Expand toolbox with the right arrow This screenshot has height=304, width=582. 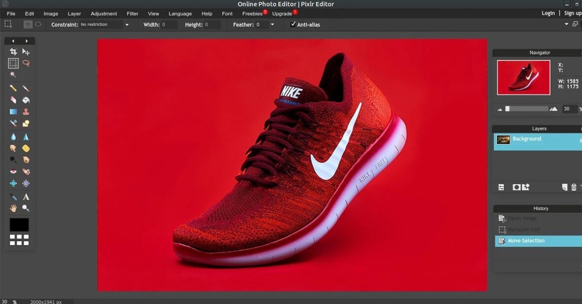point(27,41)
